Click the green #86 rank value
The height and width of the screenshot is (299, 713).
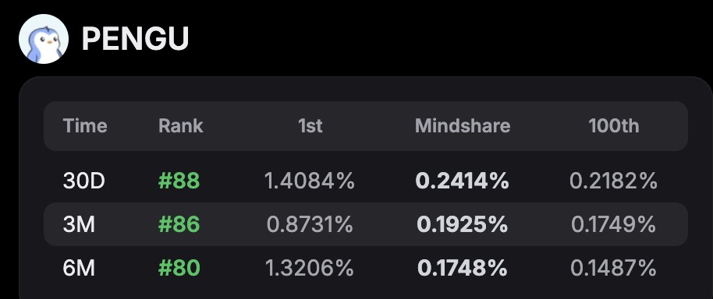tap(179, 224)
